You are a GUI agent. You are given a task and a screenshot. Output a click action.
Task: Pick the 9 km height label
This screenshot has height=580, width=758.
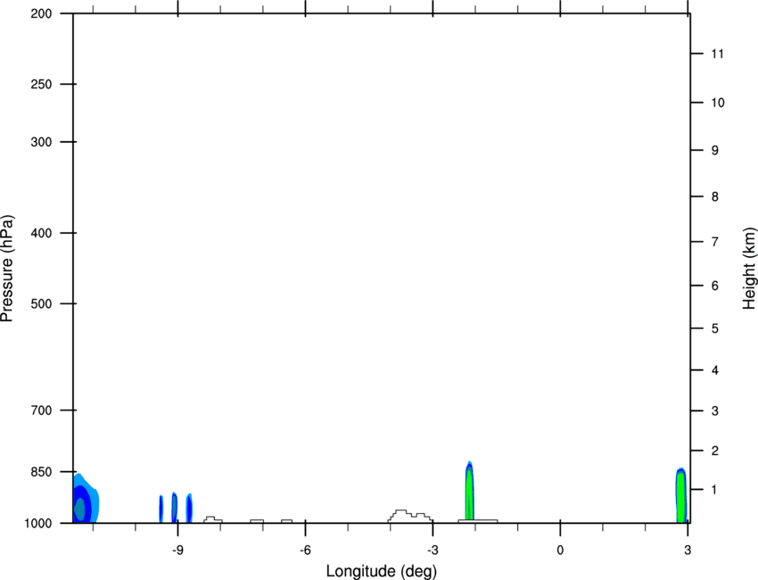[715, 151]
